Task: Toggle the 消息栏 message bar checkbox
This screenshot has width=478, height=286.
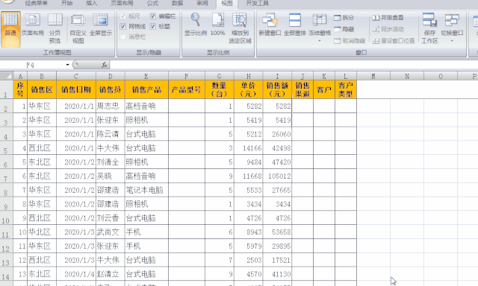Action: click(x=123, y=36)
